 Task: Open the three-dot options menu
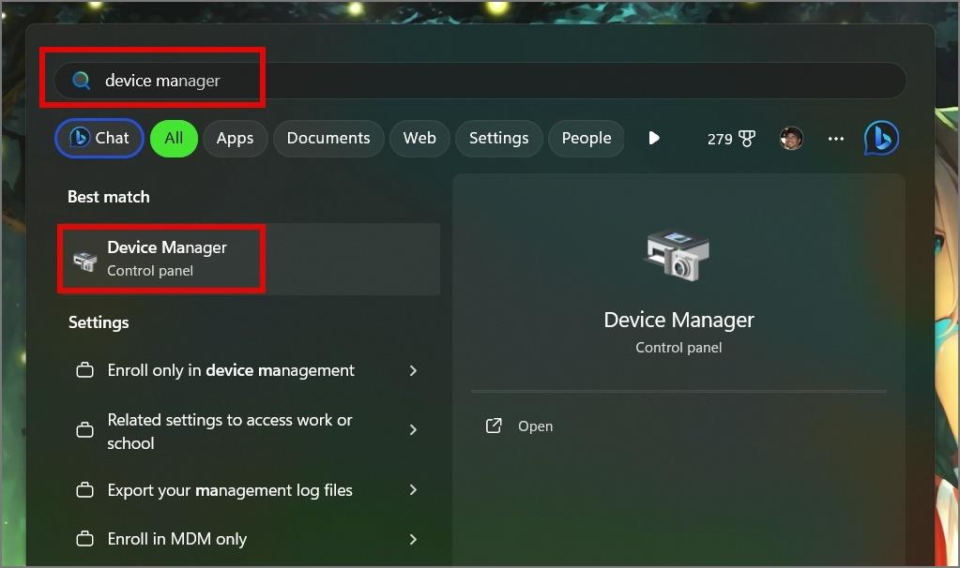[x=836, y=139]
